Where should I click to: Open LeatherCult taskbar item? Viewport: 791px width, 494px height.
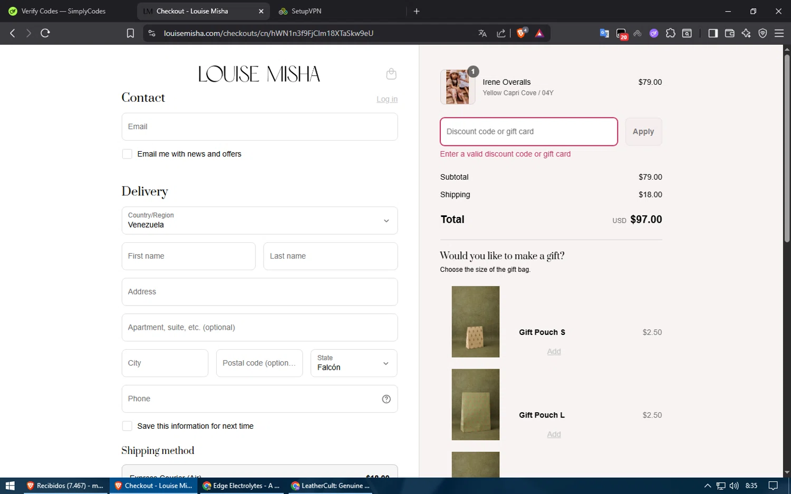[330, 486]
